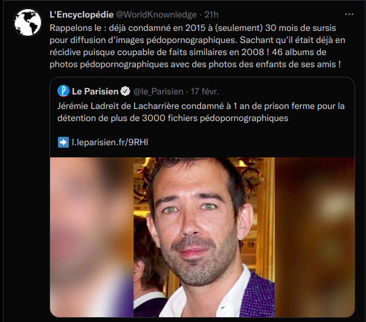Open the @WorldKnownledge handle
Viewport: 366px width, 322px height.
click(x=156, y=15)
